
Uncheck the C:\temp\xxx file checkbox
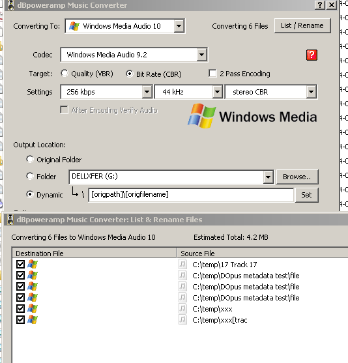20,309
